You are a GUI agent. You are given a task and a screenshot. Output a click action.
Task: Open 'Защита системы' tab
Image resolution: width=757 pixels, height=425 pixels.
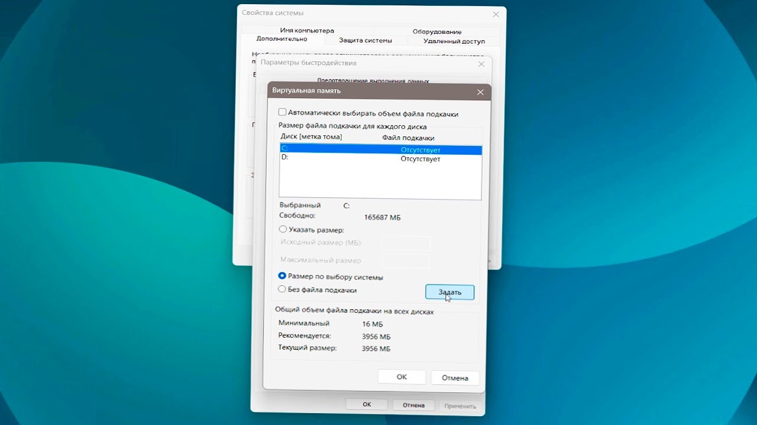coord(365,41)
